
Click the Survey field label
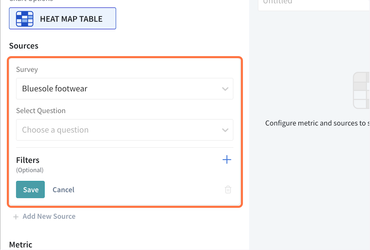click(x=27, y=70)
